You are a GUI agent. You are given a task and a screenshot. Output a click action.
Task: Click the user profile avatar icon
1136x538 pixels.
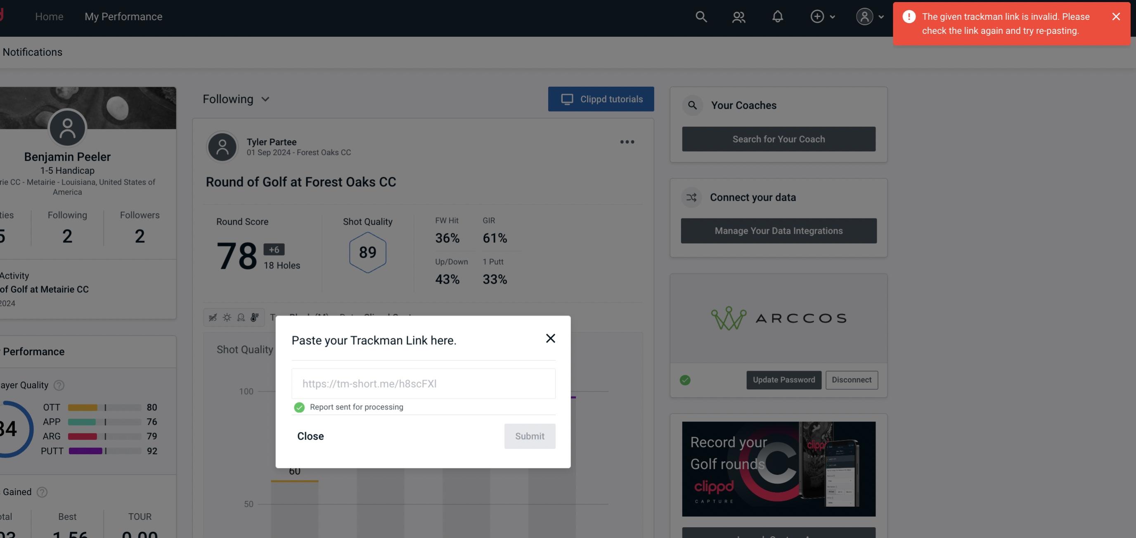(864, 16)
